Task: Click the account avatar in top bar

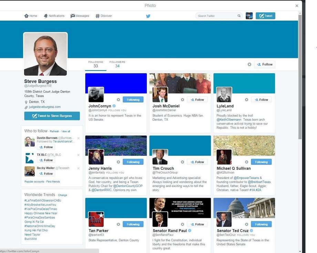Action: (x=249, y=16)
